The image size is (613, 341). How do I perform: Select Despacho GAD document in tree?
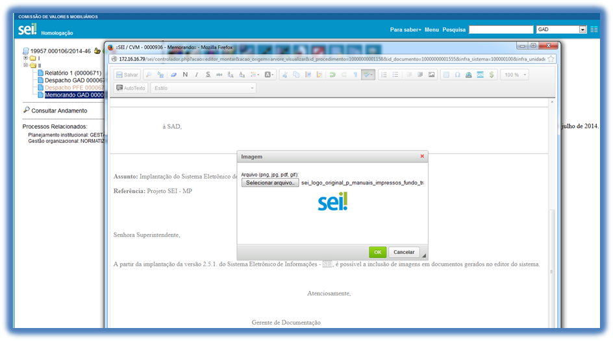pyautogui.click(x=74, y=80)
